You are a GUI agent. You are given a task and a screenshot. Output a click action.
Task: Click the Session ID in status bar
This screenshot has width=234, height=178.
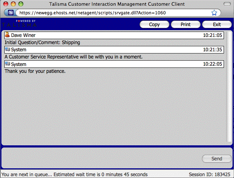point(210,174)
